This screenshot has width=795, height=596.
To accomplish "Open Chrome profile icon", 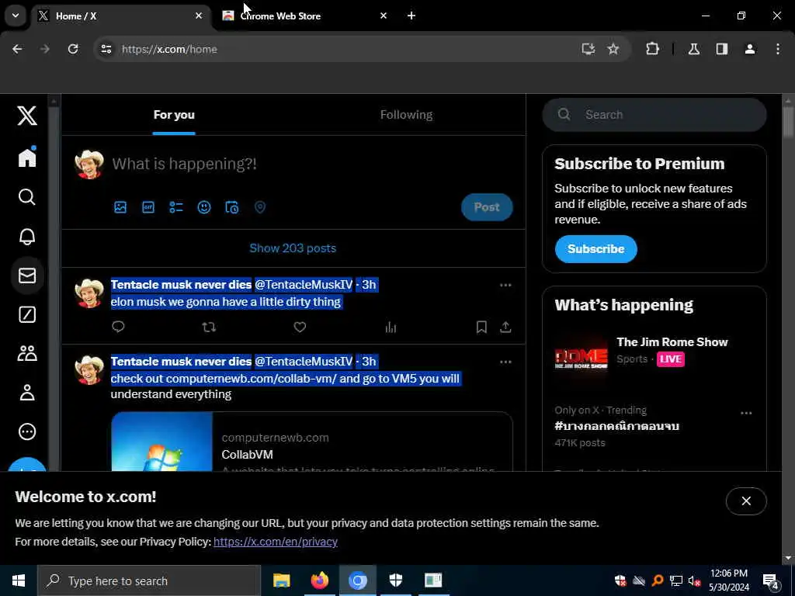I will point(750,49).
